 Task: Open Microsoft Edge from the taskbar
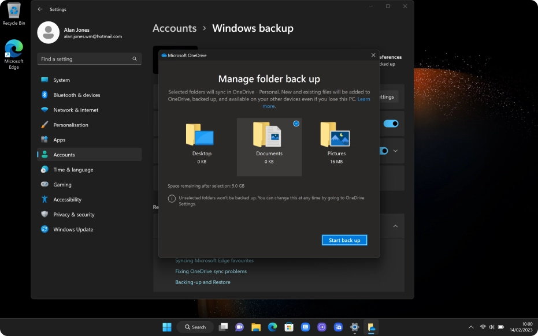pos(272,327)
